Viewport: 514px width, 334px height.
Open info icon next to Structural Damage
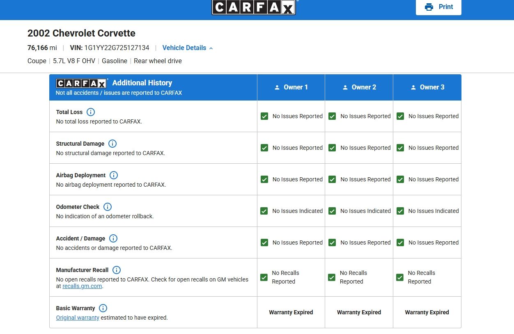[x=112, y=144]
